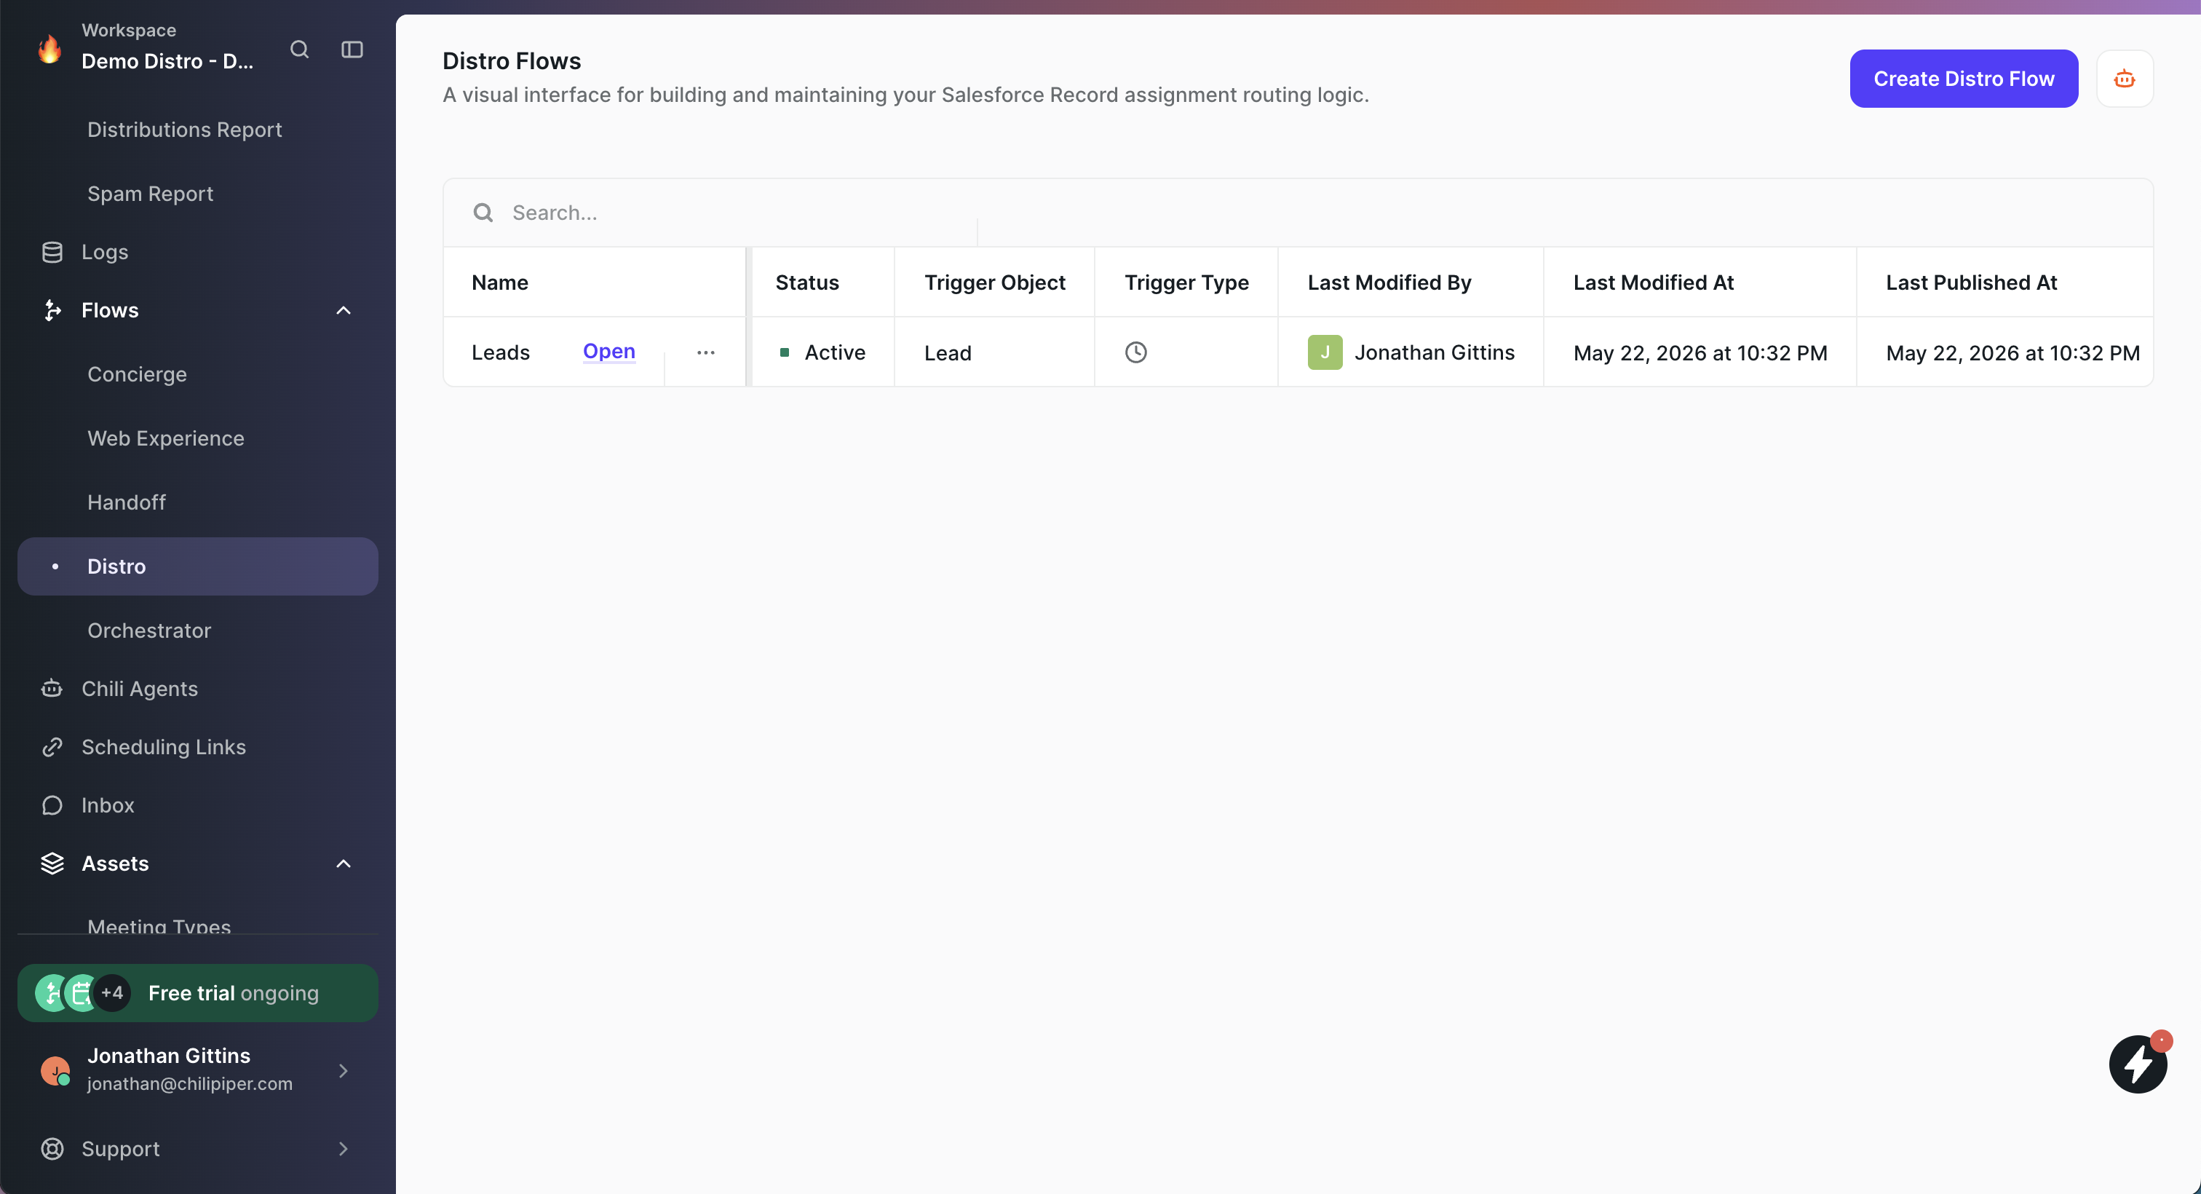Click the Free trial ongoing banner
Viewport: 2201px width, 1194px height.
click(197, 993)
